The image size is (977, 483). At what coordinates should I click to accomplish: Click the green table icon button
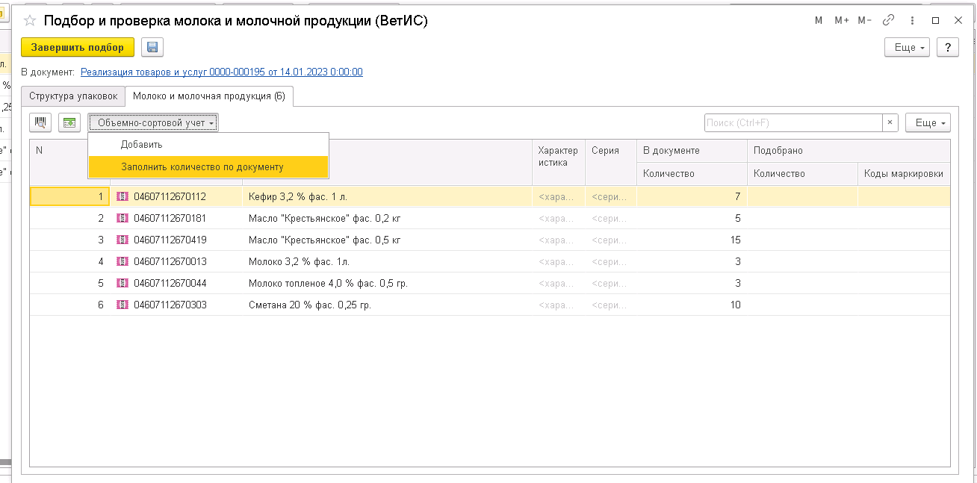(x=69, y=122)
